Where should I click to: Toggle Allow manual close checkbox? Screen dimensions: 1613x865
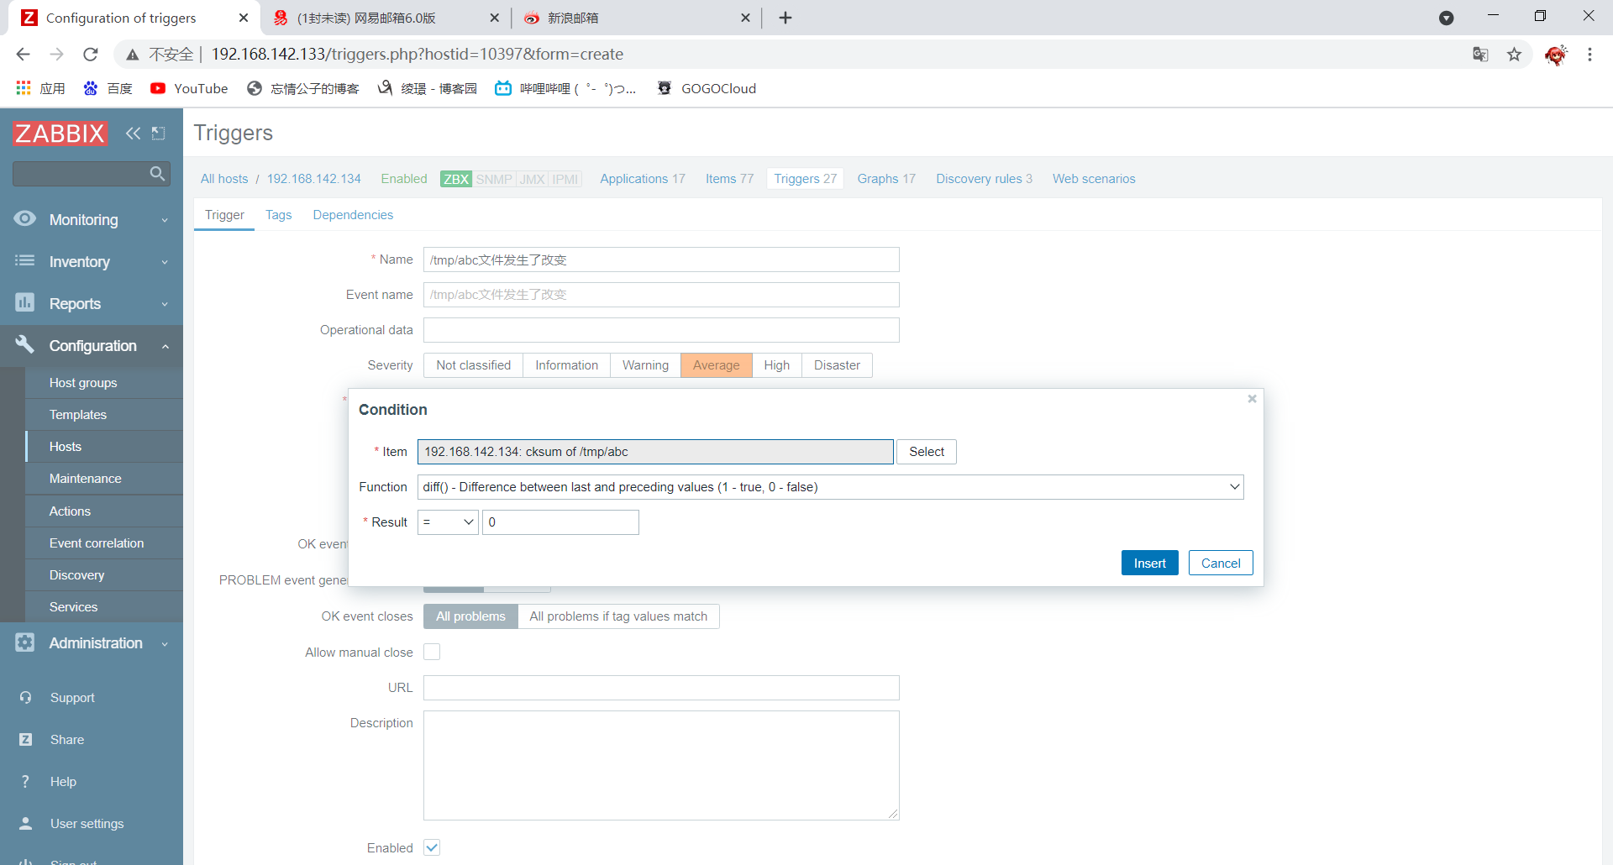pyautogui.click(x=432, y=652)
